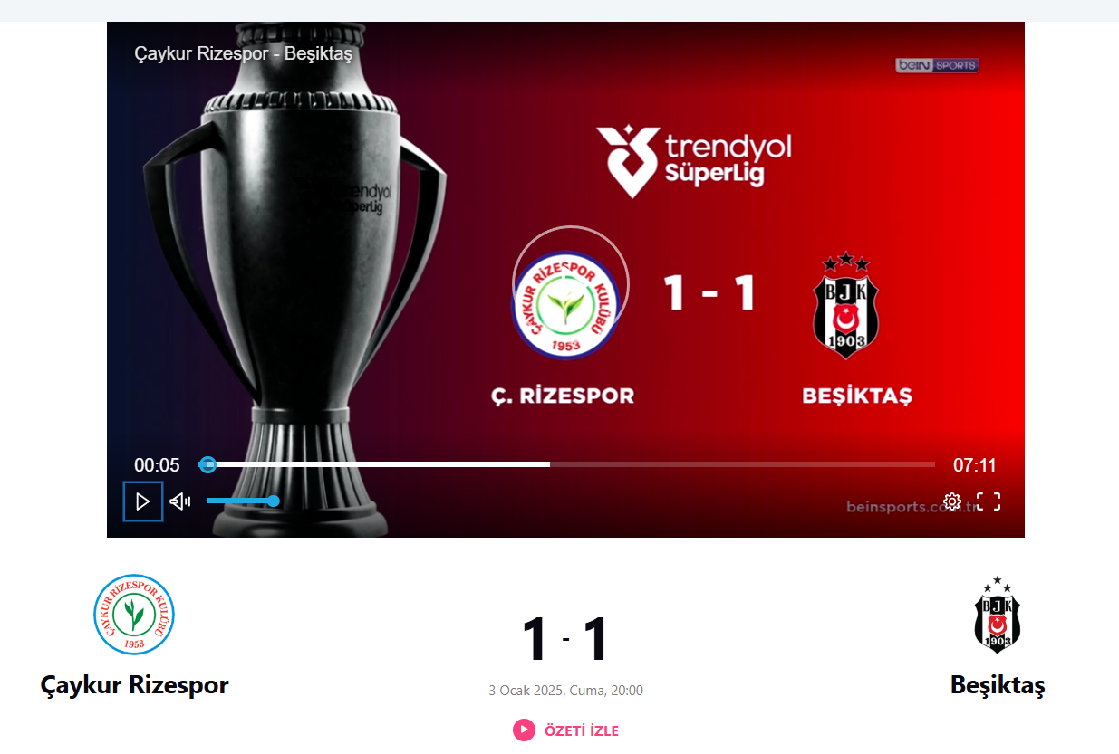Click the large 1 - 1 score below the video
1119x754 pixels.
tap(565, 640)
